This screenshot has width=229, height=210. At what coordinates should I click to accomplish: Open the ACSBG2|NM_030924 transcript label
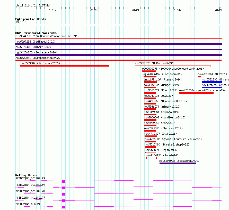28,204
